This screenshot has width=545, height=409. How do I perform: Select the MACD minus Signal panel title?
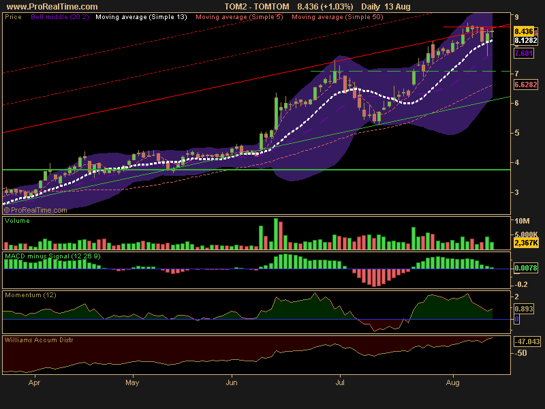click(52, 256)
